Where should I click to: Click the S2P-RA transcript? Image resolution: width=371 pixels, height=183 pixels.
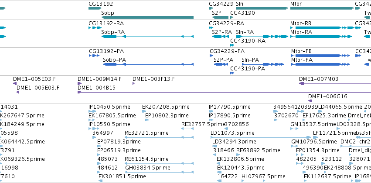220,37
